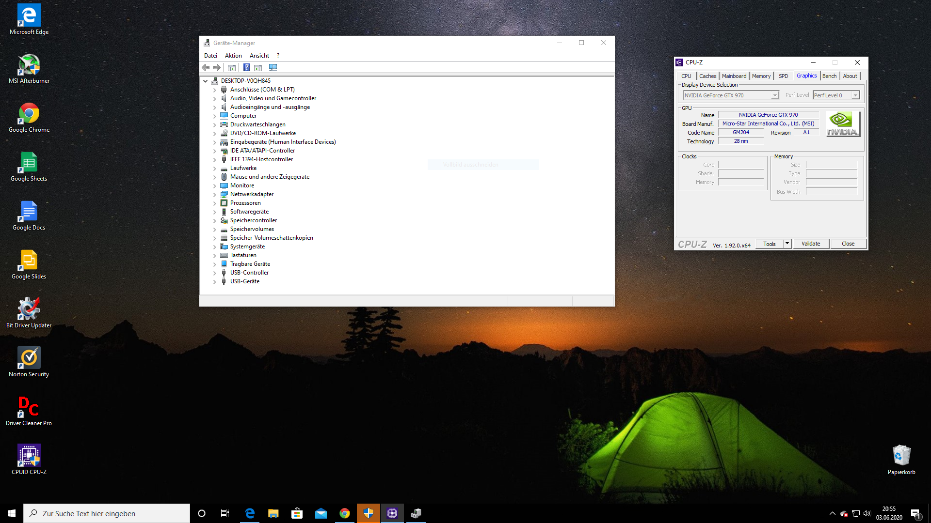Screen dimensions: 931x523
Task: Click the speaker icon in the system tray
Action: [867, 513]
